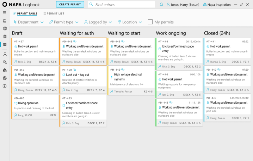Click the Find entries search field
Screen dimensions: 253x161
(121, 4)
